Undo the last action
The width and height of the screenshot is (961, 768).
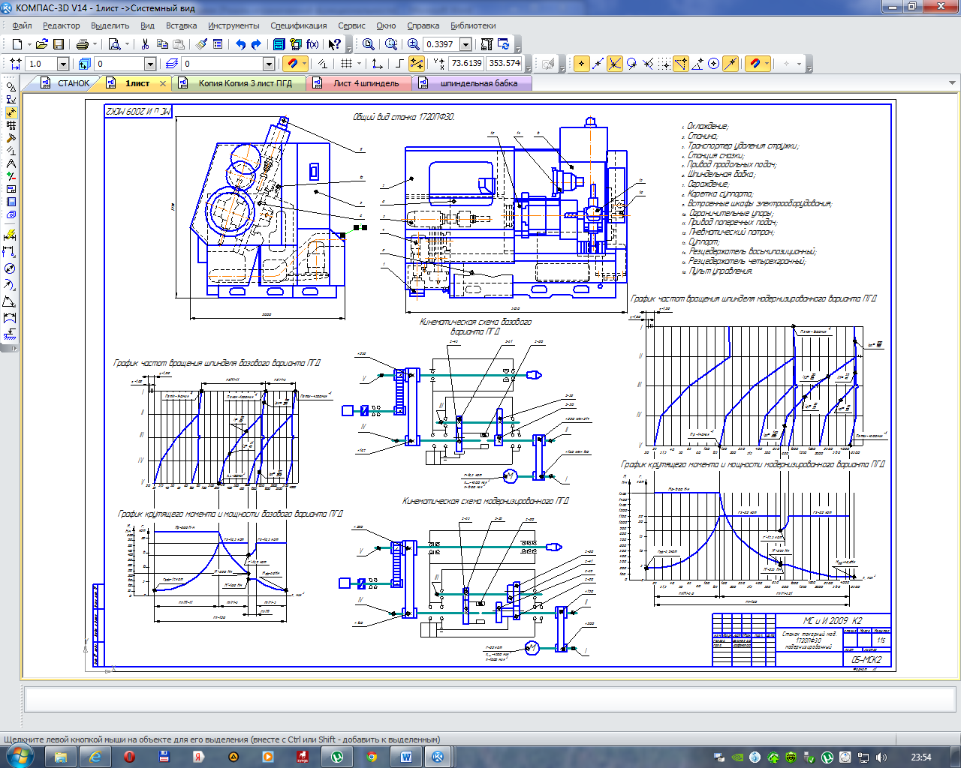tap(240, 44)
